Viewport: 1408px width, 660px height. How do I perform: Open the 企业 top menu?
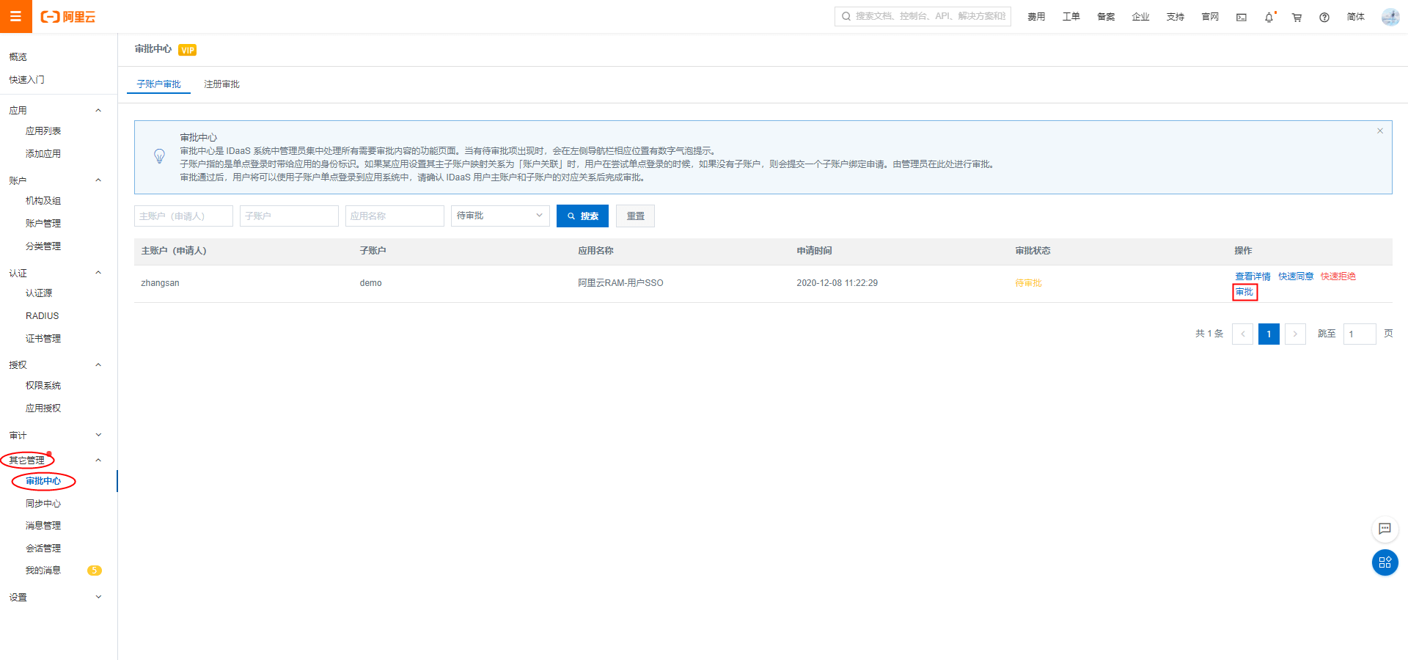(x=1140, y=17)
